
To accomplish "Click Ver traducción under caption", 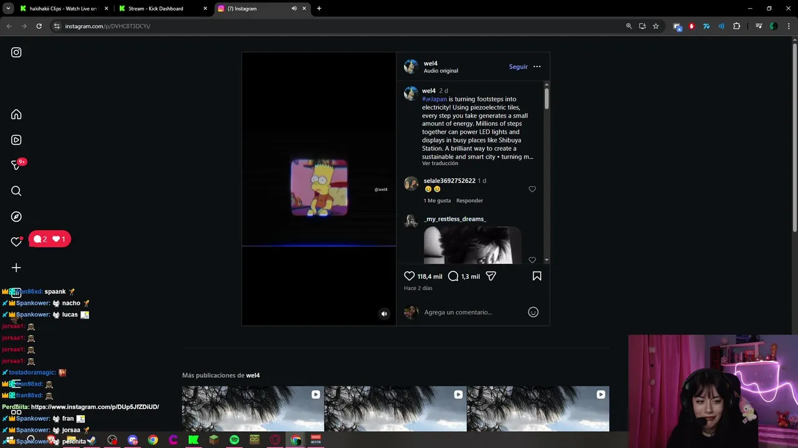I will [440, 164].
